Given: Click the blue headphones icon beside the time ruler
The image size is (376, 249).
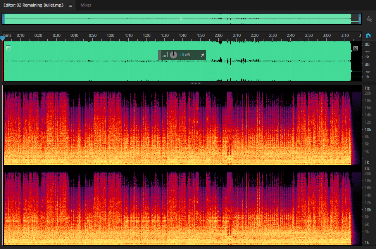Looking at the screenshot, I should (x=368, y=36).
